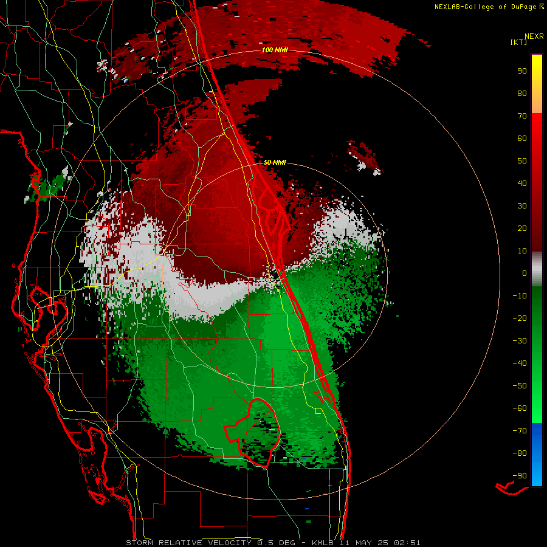Image resolution: width=547 pixels, height=547 pixels.
Task: Click the -40 value on velocity scale
Action: pos(520,363)
